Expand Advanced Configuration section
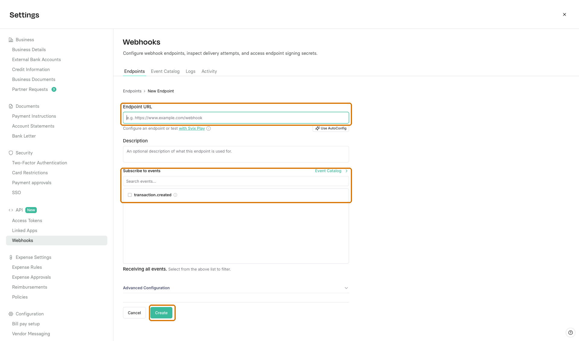 coord(236,288)
